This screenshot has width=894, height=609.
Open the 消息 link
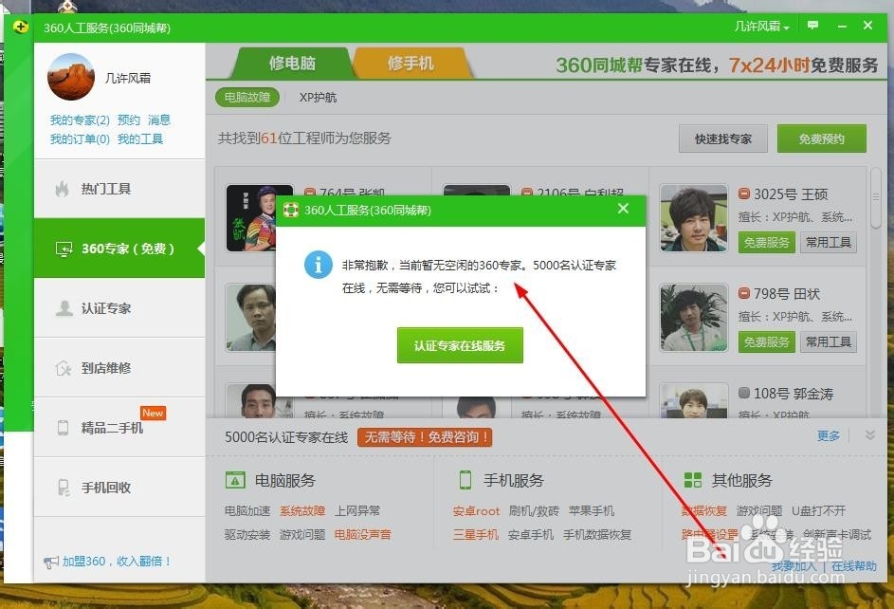[x=159, y=120]
